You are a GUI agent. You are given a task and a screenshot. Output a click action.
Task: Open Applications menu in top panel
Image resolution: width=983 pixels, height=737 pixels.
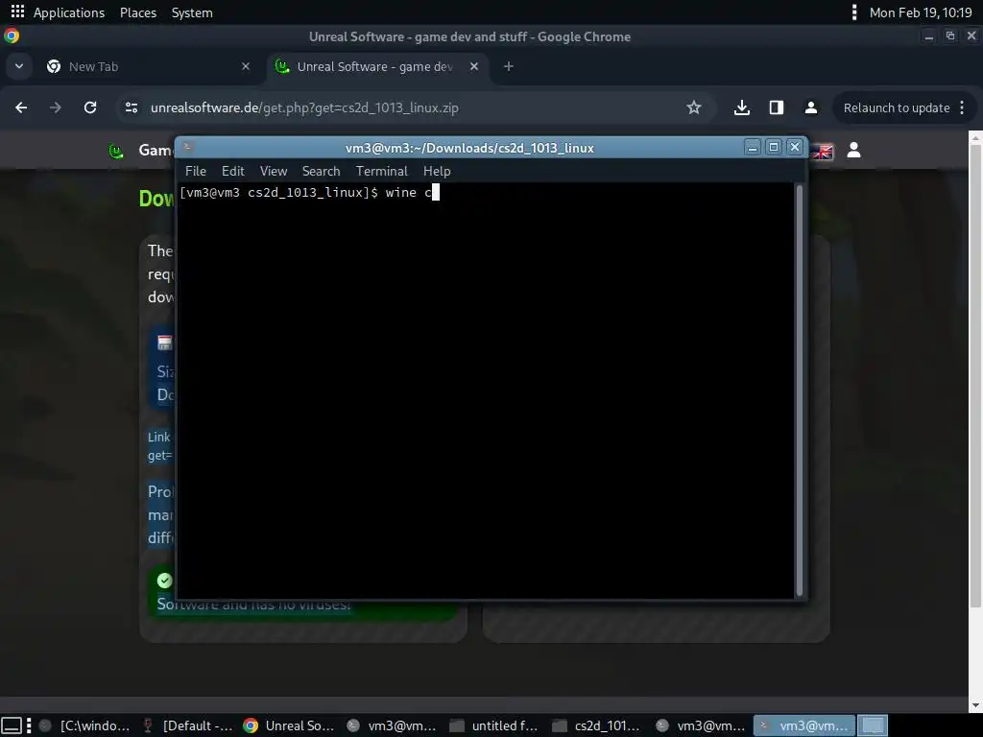(x=69, y=12)
